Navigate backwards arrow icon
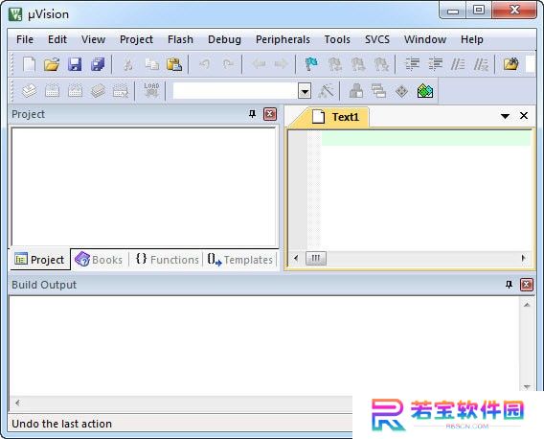 click(x=259, y=64)
